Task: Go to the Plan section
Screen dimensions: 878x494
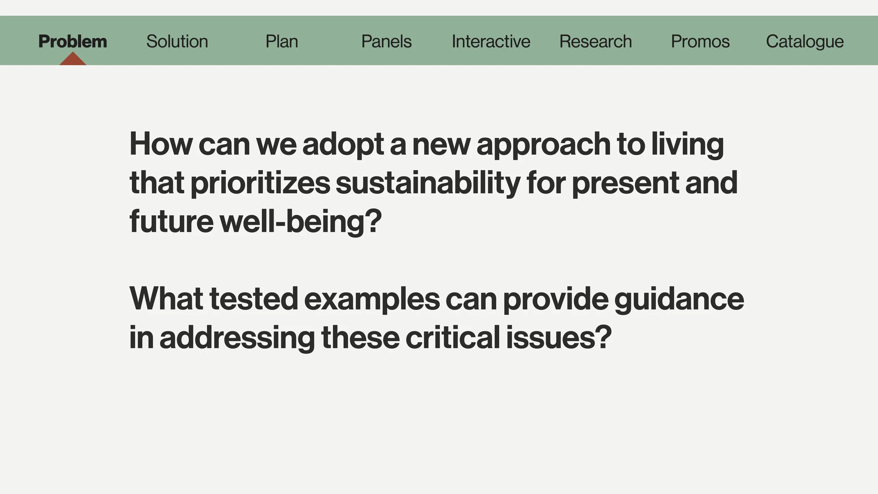Action: click(282, 41)
